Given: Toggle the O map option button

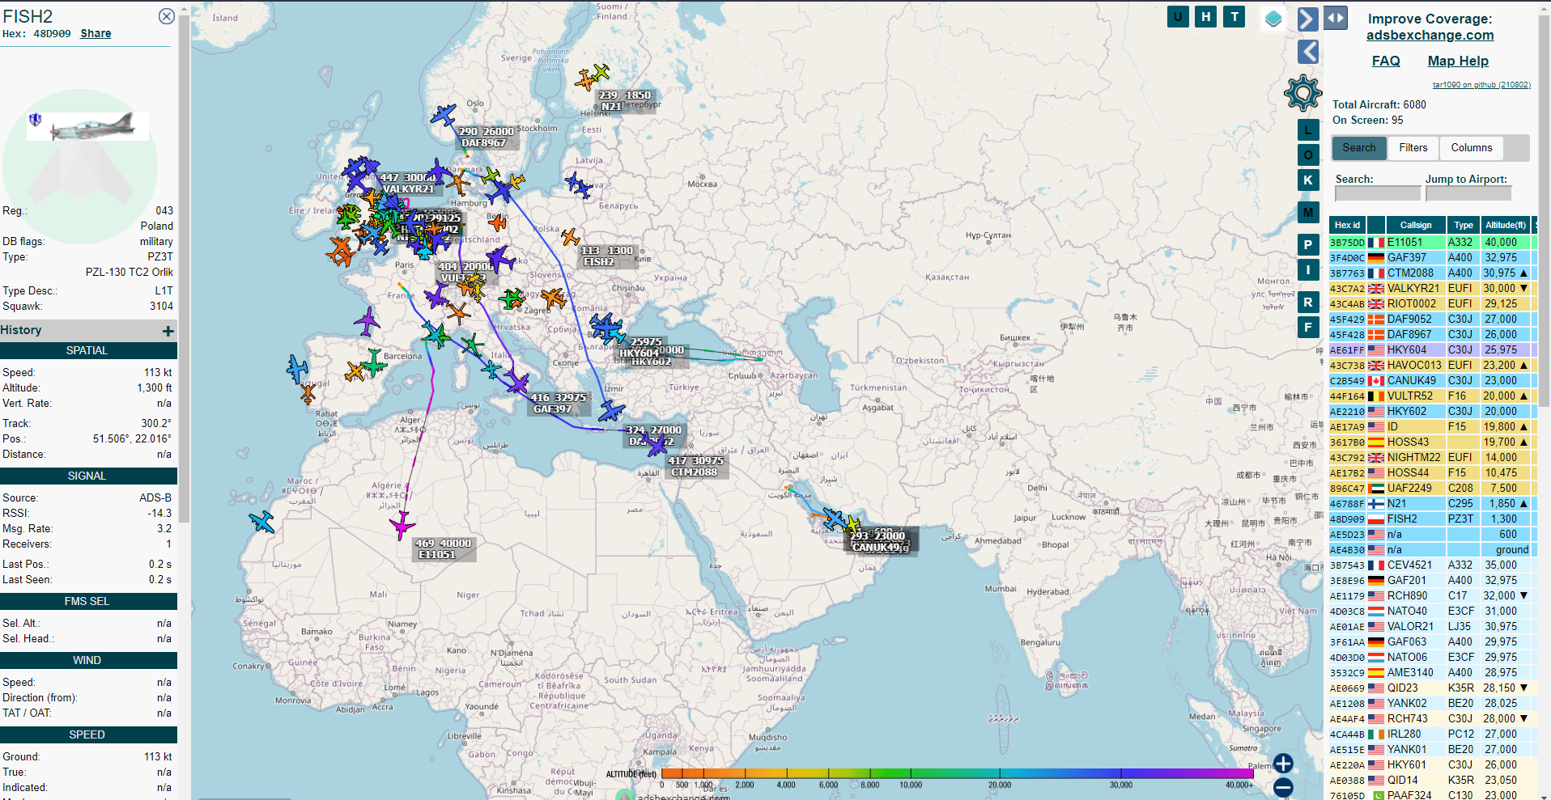Looking at the screenshot, I should 1308,154.
